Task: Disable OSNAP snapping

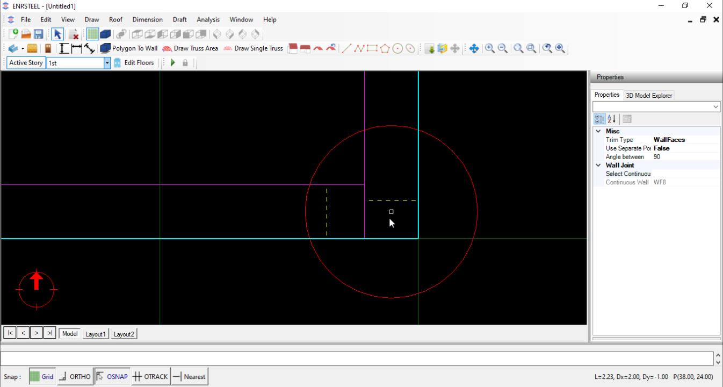Action: (x=112, y=377)
